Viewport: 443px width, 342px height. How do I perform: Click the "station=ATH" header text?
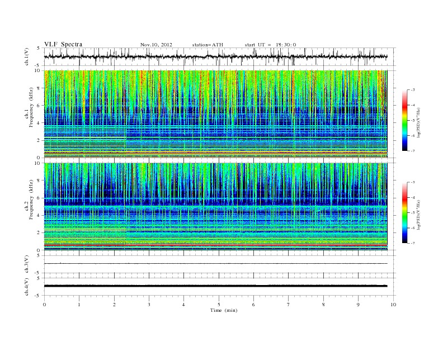coord(208,45)
